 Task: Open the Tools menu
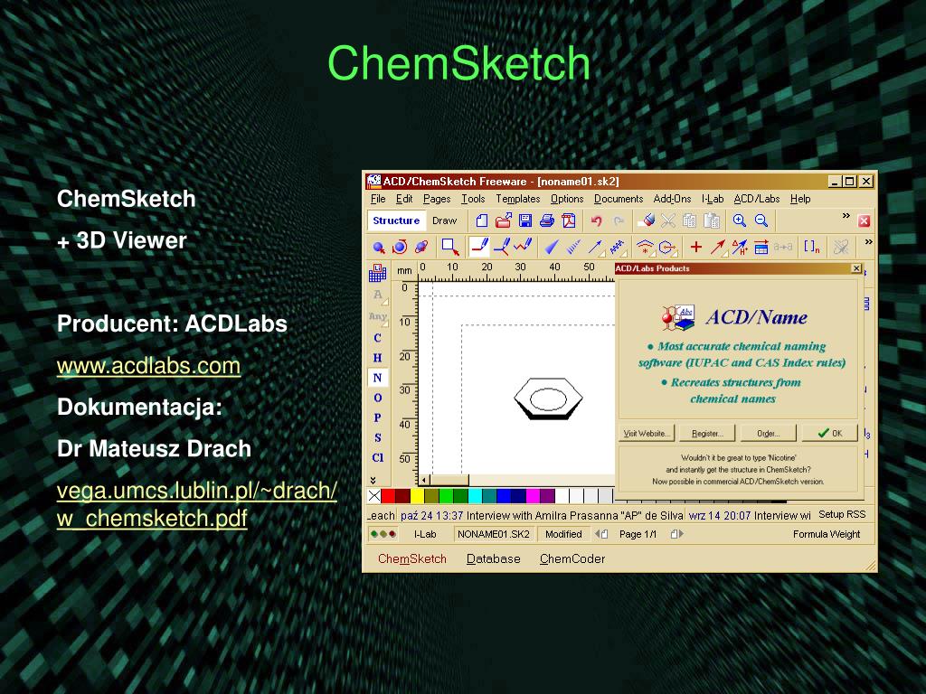pos(473,199)
